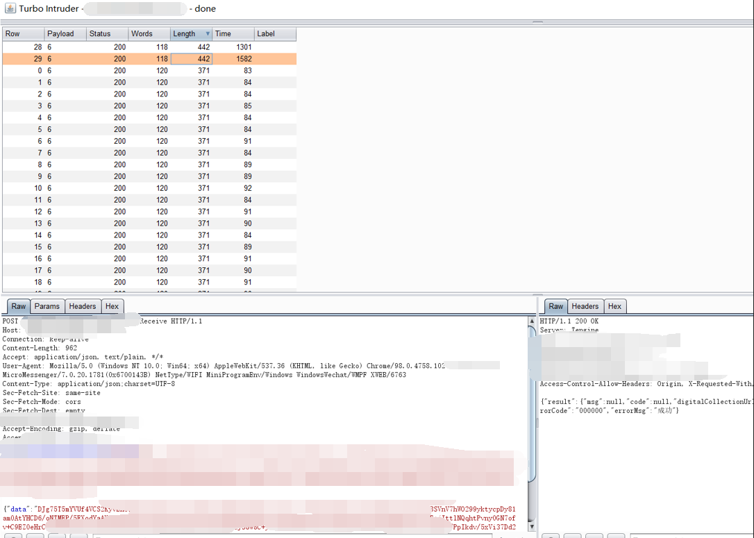Select the response Raw tab

click(x=556, y=306)
